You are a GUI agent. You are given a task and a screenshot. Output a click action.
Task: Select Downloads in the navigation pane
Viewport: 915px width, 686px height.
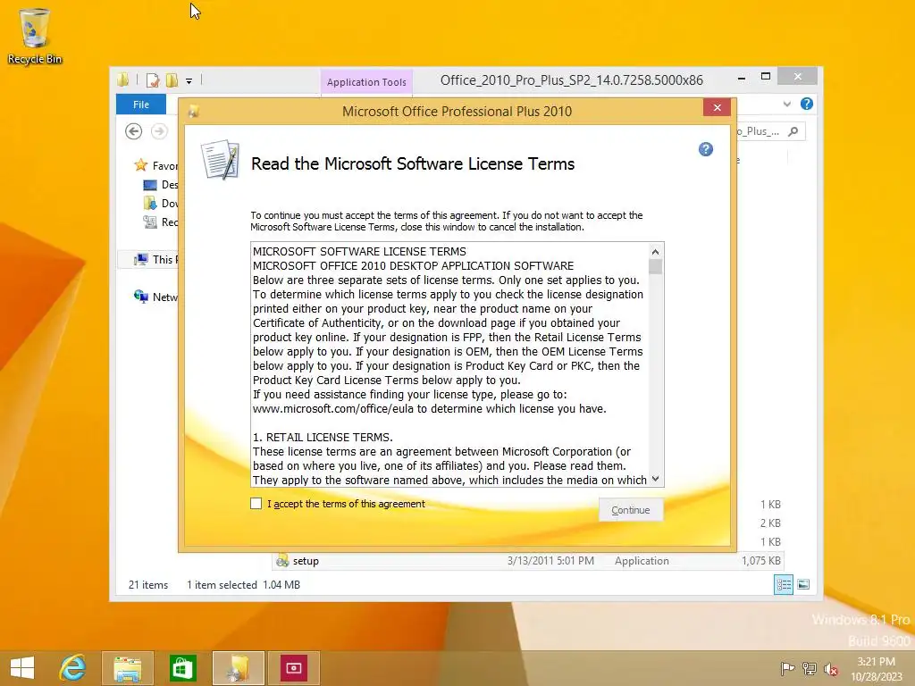(x=161, y=204)
